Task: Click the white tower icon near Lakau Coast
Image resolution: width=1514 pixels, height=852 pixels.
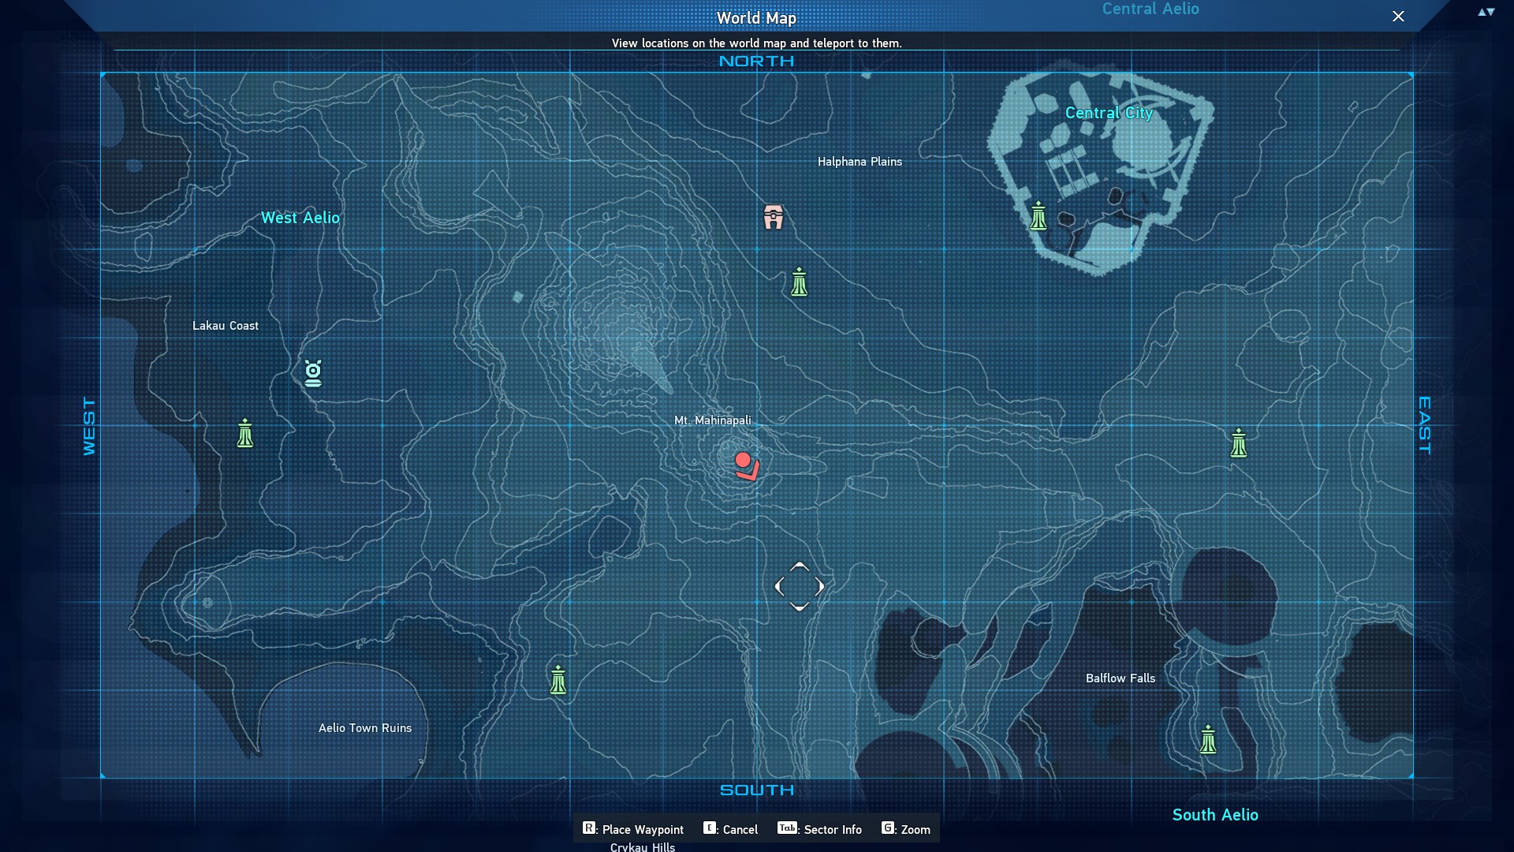Action: pos(313,373)
